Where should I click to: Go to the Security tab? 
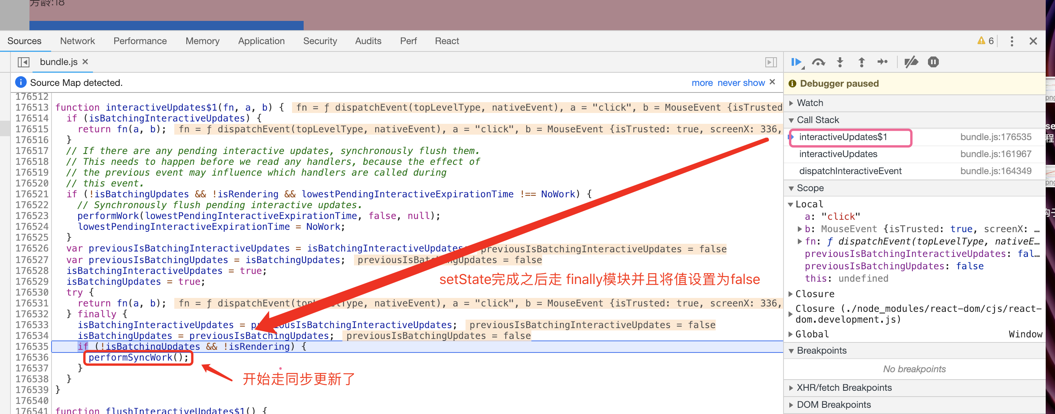tap(320, 41)
